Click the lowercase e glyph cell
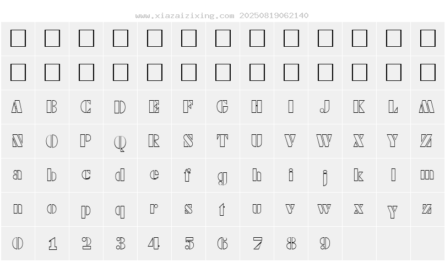Image resolution: width=445 pixels, height=262 pixels. coord(154,175)
